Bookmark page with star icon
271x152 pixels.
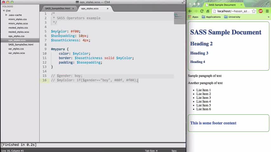(254, 11)
